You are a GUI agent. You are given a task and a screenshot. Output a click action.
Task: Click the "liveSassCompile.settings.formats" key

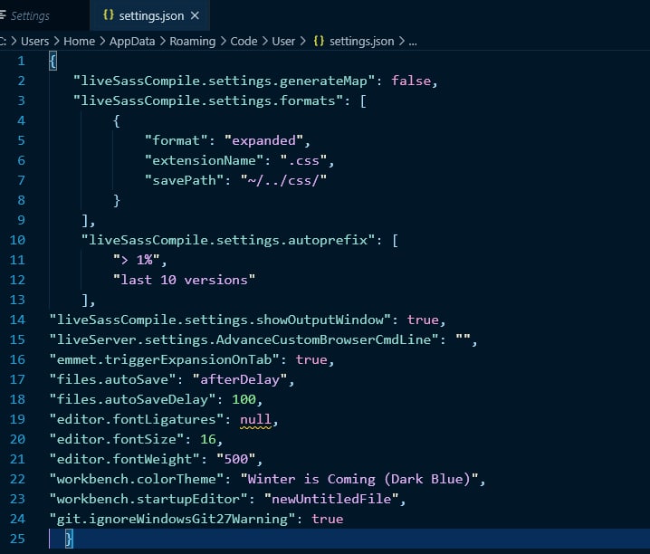(208, 100)
